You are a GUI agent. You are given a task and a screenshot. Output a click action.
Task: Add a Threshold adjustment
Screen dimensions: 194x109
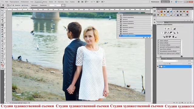click(x=170, y=37)
